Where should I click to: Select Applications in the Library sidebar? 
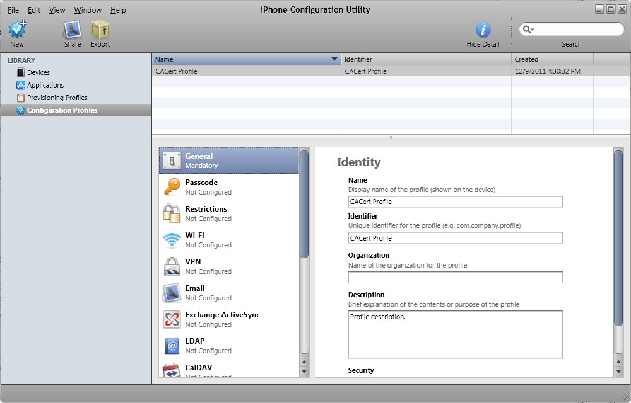(x=45, y=85)
